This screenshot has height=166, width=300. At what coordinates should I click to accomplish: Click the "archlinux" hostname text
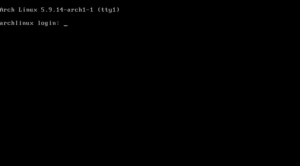pos(17,23)
